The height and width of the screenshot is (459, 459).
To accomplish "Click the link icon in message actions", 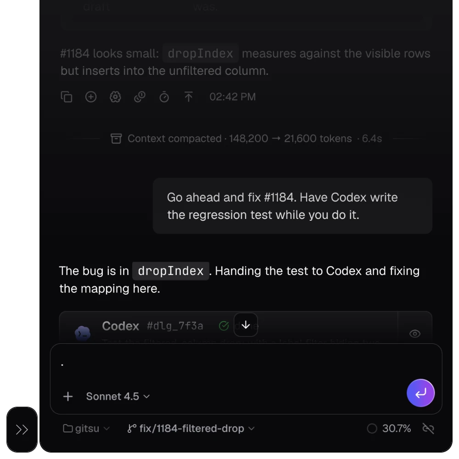I will tap(140, 97).
